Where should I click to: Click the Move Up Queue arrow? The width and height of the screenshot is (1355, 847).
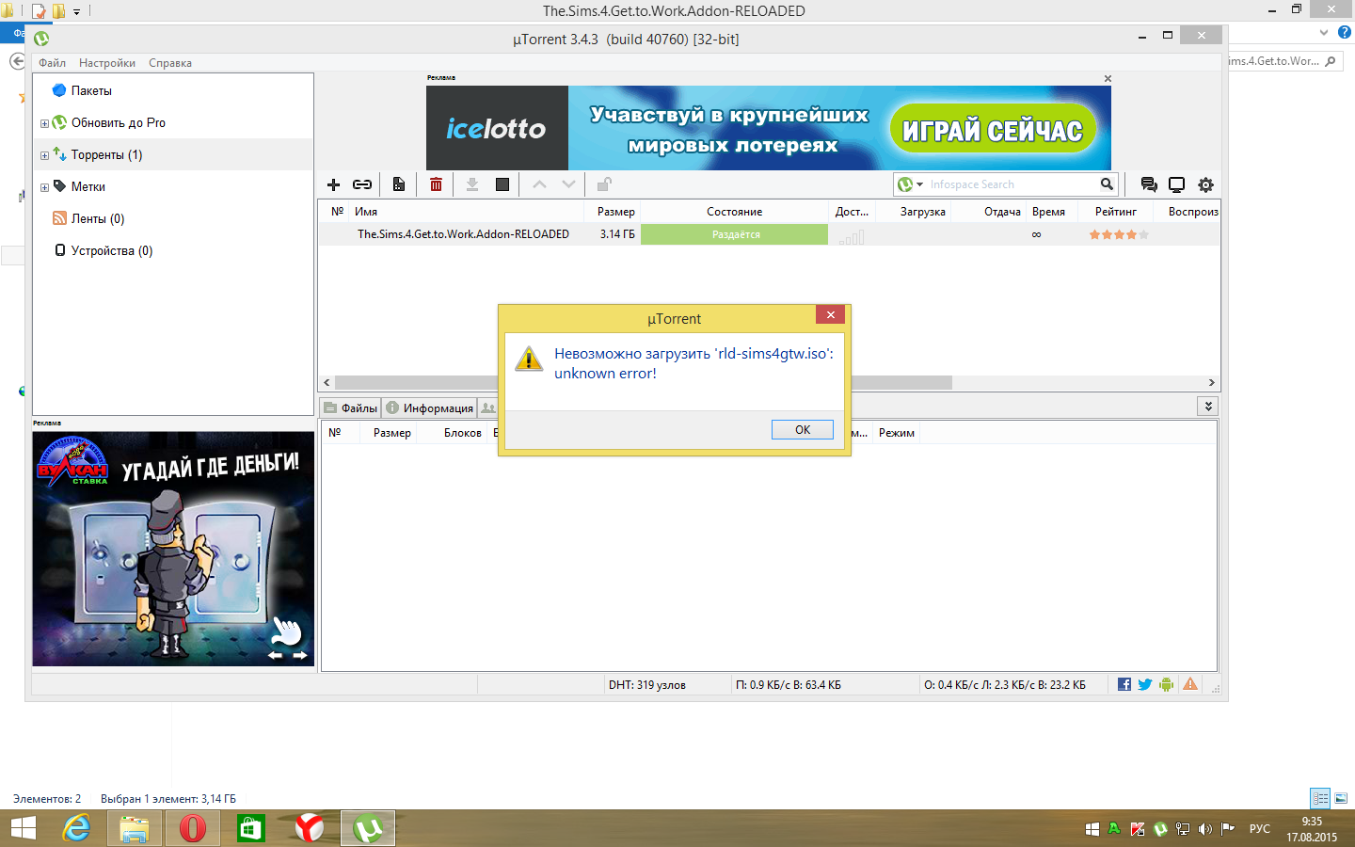pos(539,184)
